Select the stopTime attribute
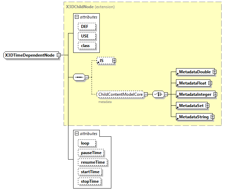Screen dimensions: 225x195 point(90,181)
